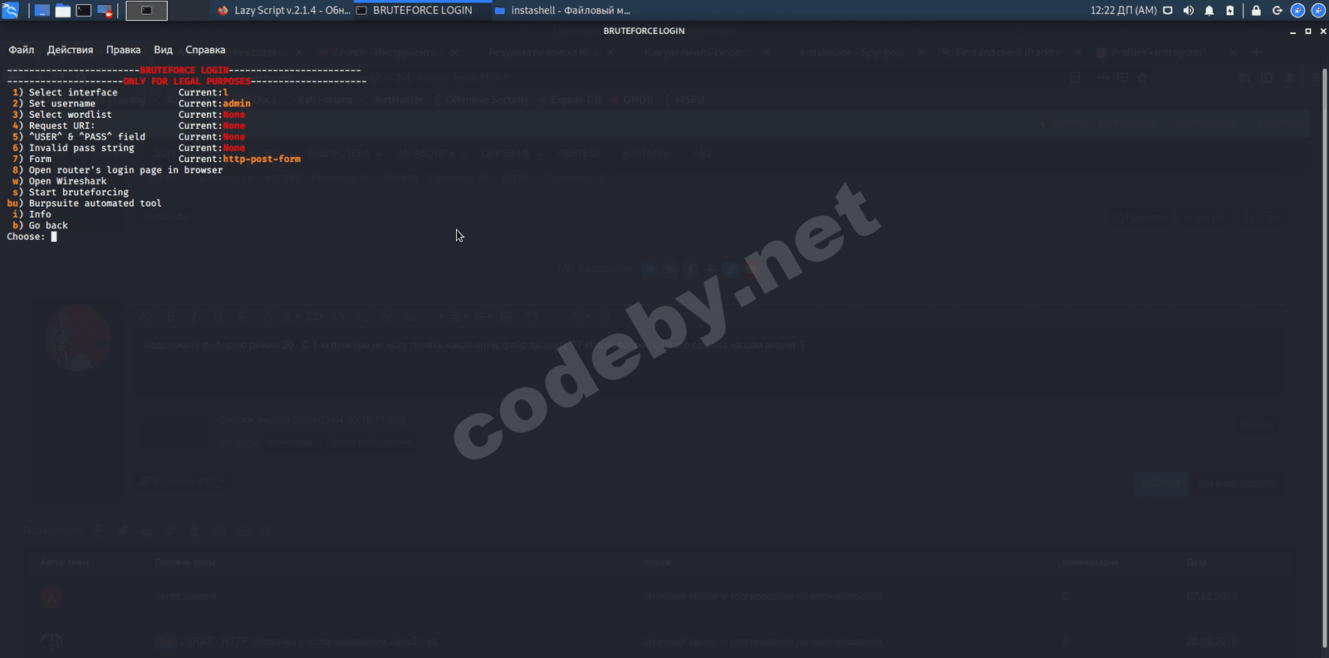Show notifications via the bell icon
Viewport: 1329px width, 658px height.
point(1209,11)
